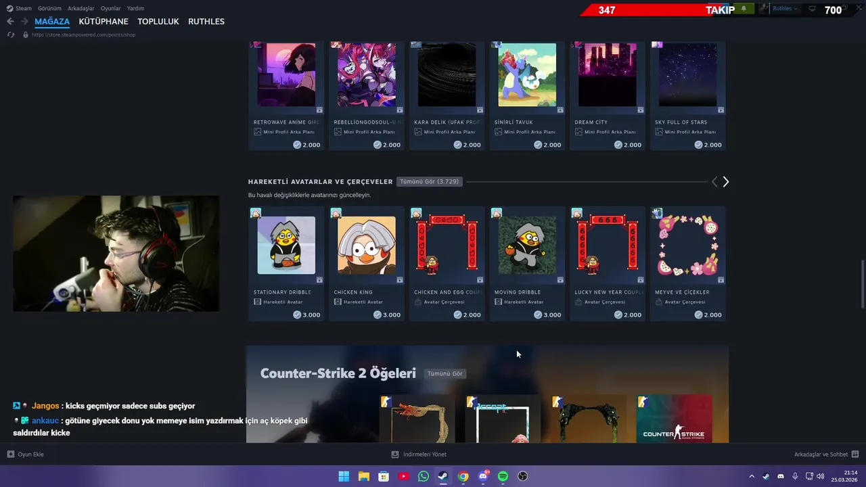
Task: Switch to the TOPLULUK tab
Action: (x=158, y=22)
